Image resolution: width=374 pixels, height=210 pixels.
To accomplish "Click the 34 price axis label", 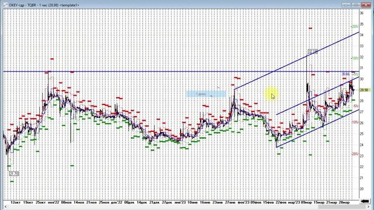I will click(362, 35).
